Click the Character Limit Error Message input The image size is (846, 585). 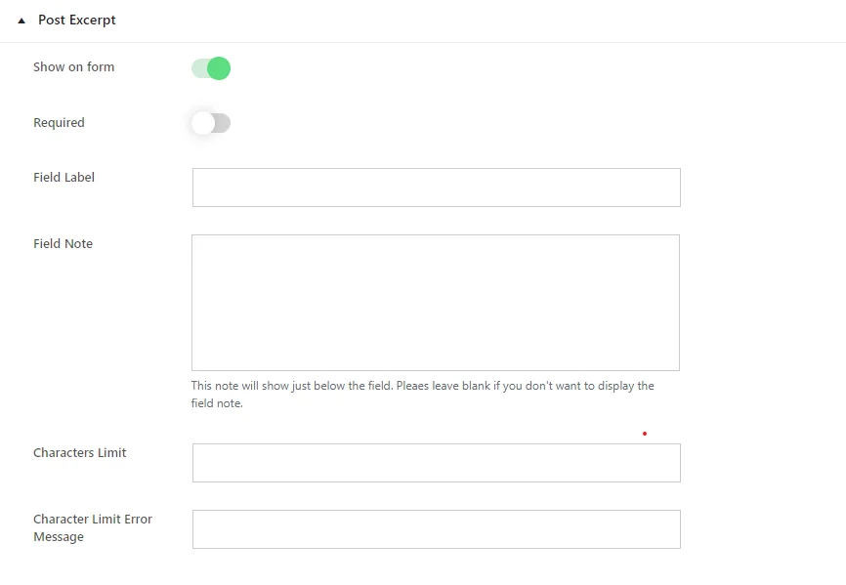pos(437,529)
